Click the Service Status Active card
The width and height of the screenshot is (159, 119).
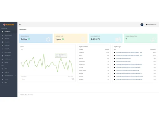36,38
